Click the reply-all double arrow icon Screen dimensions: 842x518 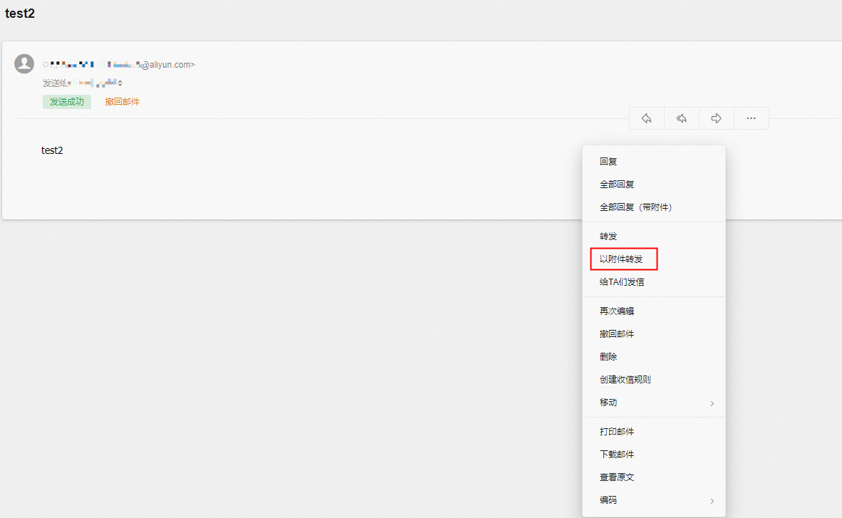[x=681, y=118]
